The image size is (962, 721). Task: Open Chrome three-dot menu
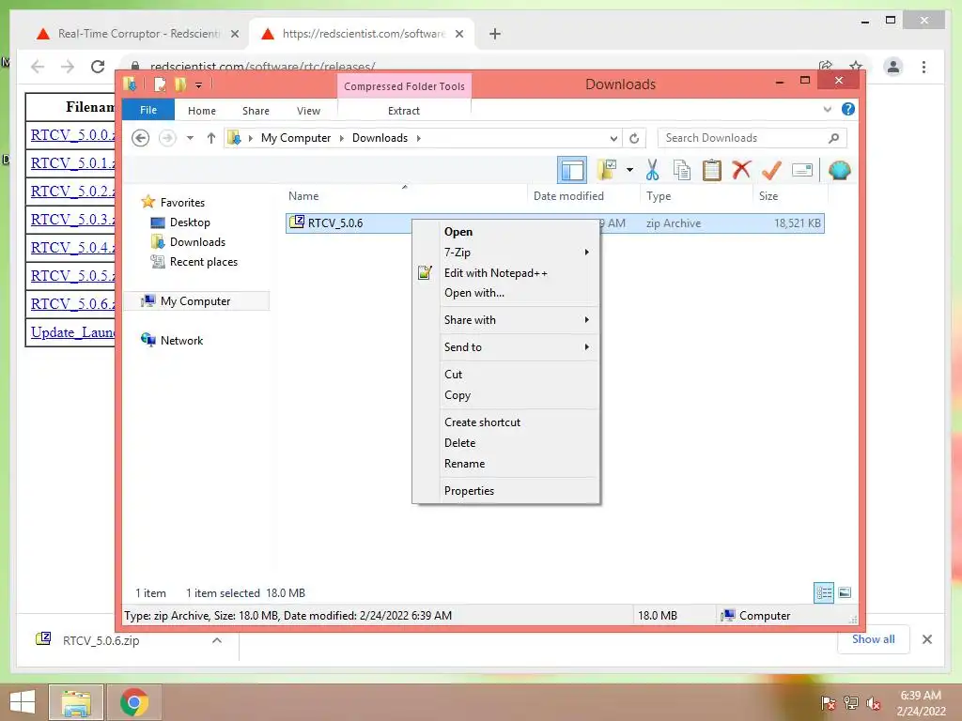pos(924,67)
